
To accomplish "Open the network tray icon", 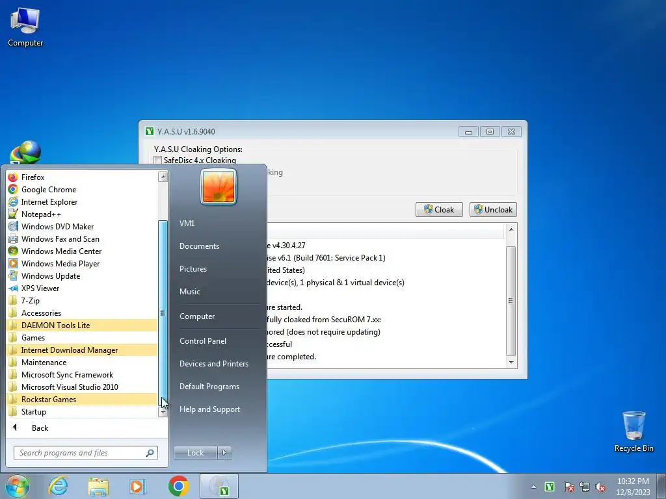I will pos(585,487).
